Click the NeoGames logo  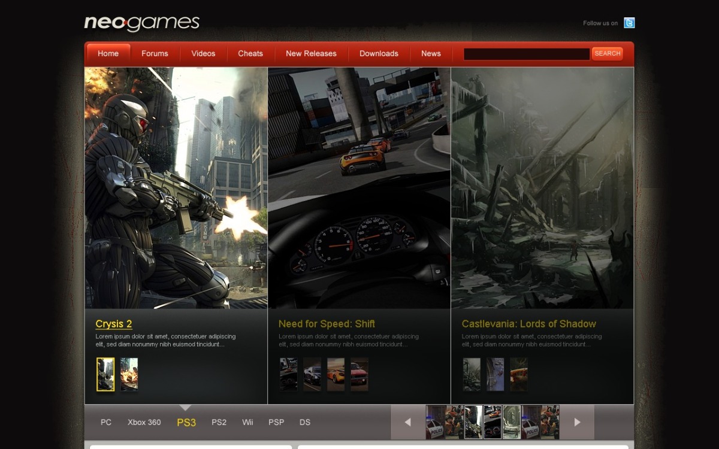[x=142, y=23]
